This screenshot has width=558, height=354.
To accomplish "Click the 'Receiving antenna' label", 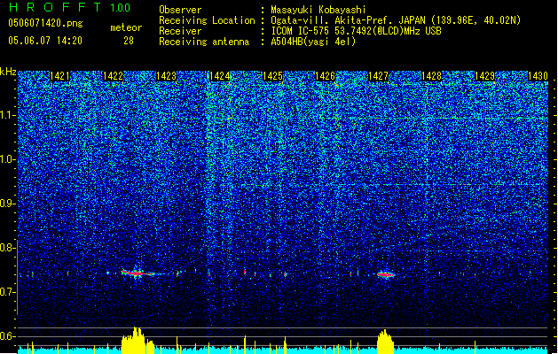I will click(204, 42).
